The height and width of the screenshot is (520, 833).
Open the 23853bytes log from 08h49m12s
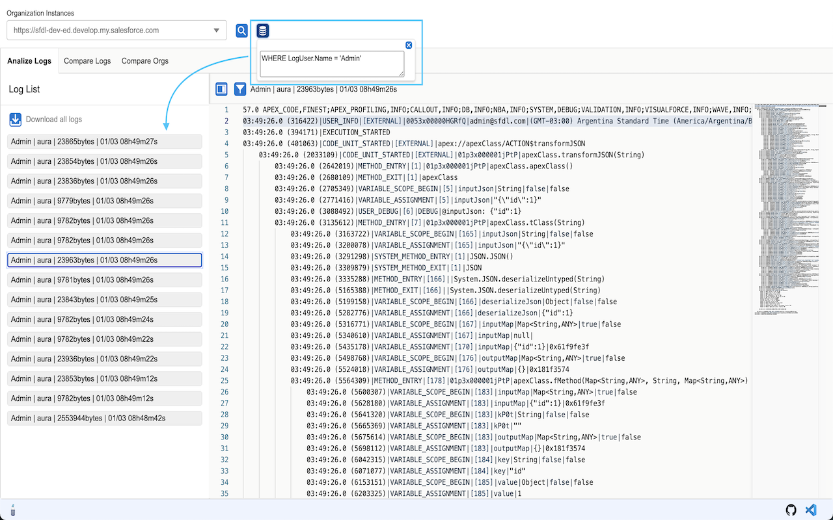tap(105, 379)
